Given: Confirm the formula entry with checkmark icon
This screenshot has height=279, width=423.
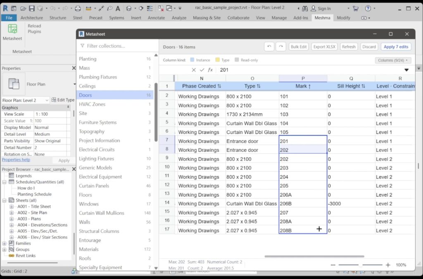Looking at the screenshot, I should point(202,70).
